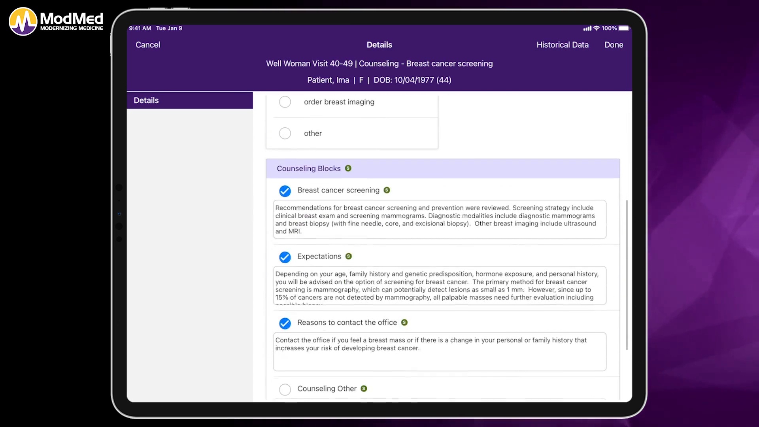Screen dimensions: 759x427
Task: Select the S badge by Reasons to contact the office
Action: click(404, 323)
